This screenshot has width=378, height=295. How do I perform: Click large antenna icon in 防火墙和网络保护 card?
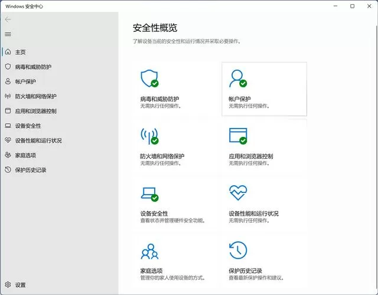[x=149, y=136]
